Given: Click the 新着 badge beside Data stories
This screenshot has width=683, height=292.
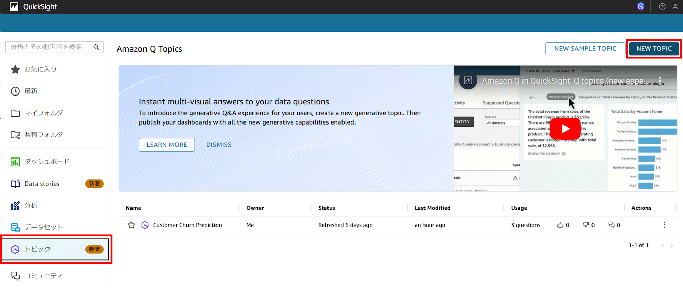Looking at the screenshot, I should [94, 184].
